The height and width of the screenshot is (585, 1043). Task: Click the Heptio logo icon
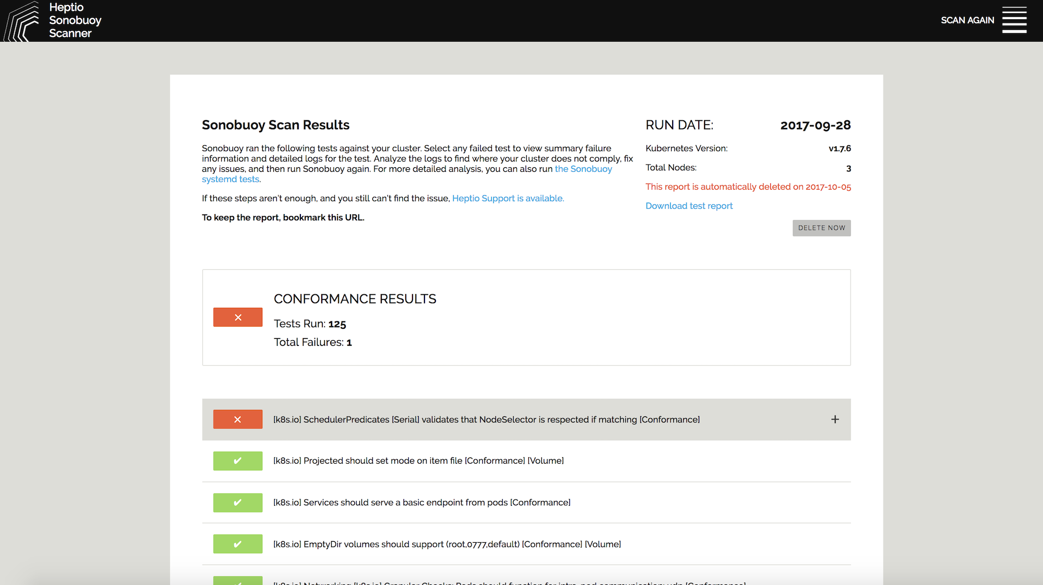coord(22,22)
